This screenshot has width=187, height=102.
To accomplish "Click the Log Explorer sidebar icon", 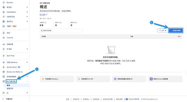I will 4,12.
